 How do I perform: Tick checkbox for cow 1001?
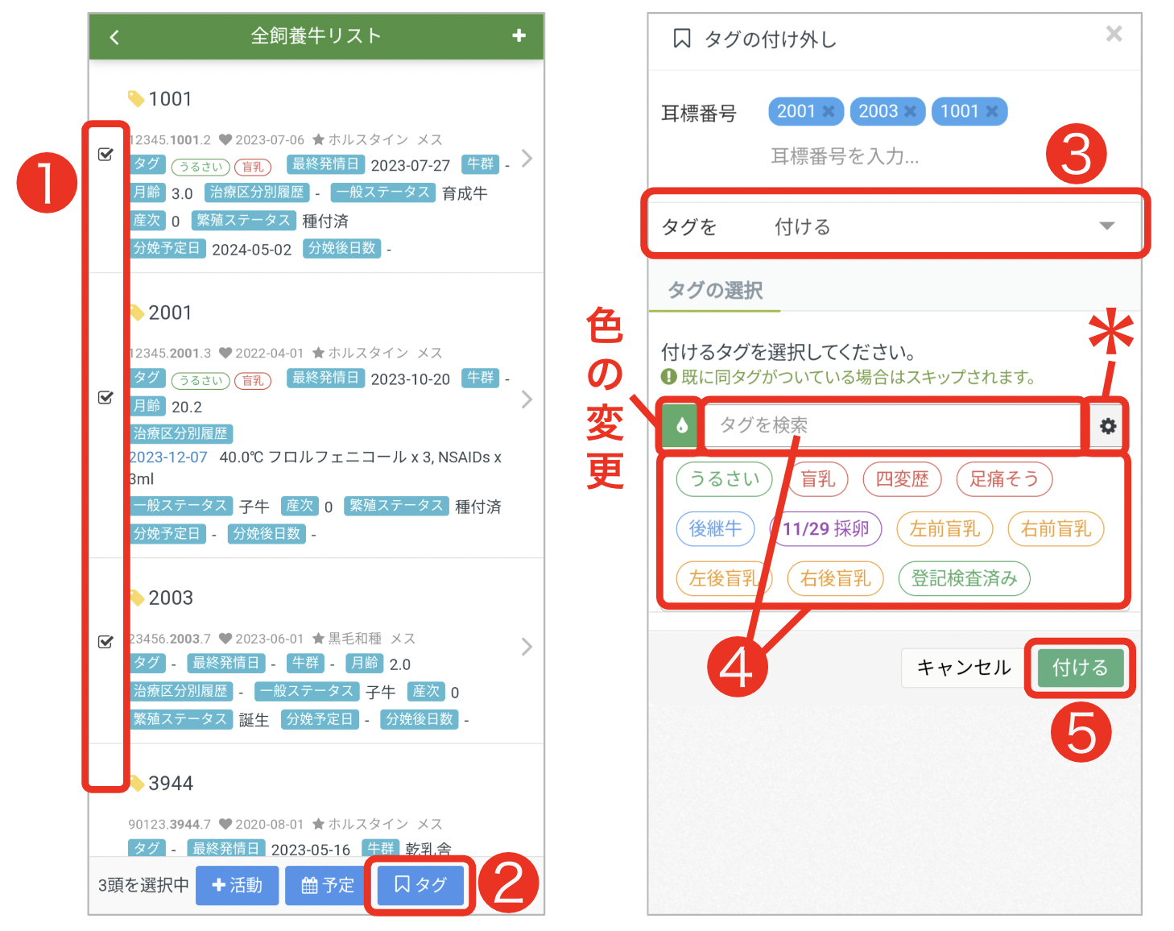tap(105, 154)
